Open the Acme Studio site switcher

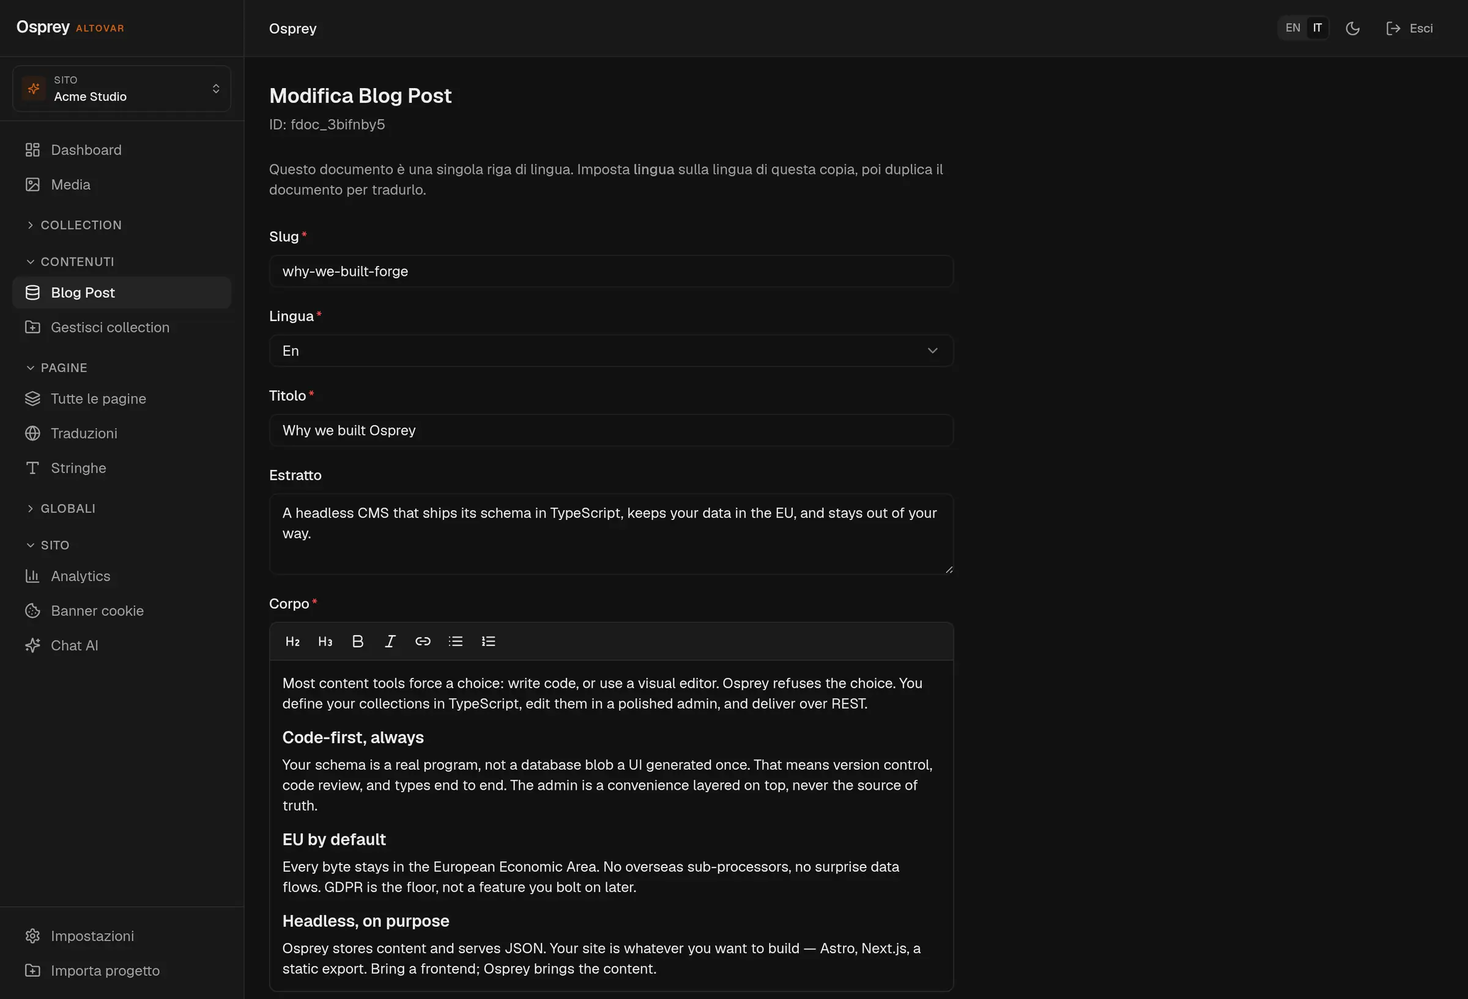[x=121, y=89]
